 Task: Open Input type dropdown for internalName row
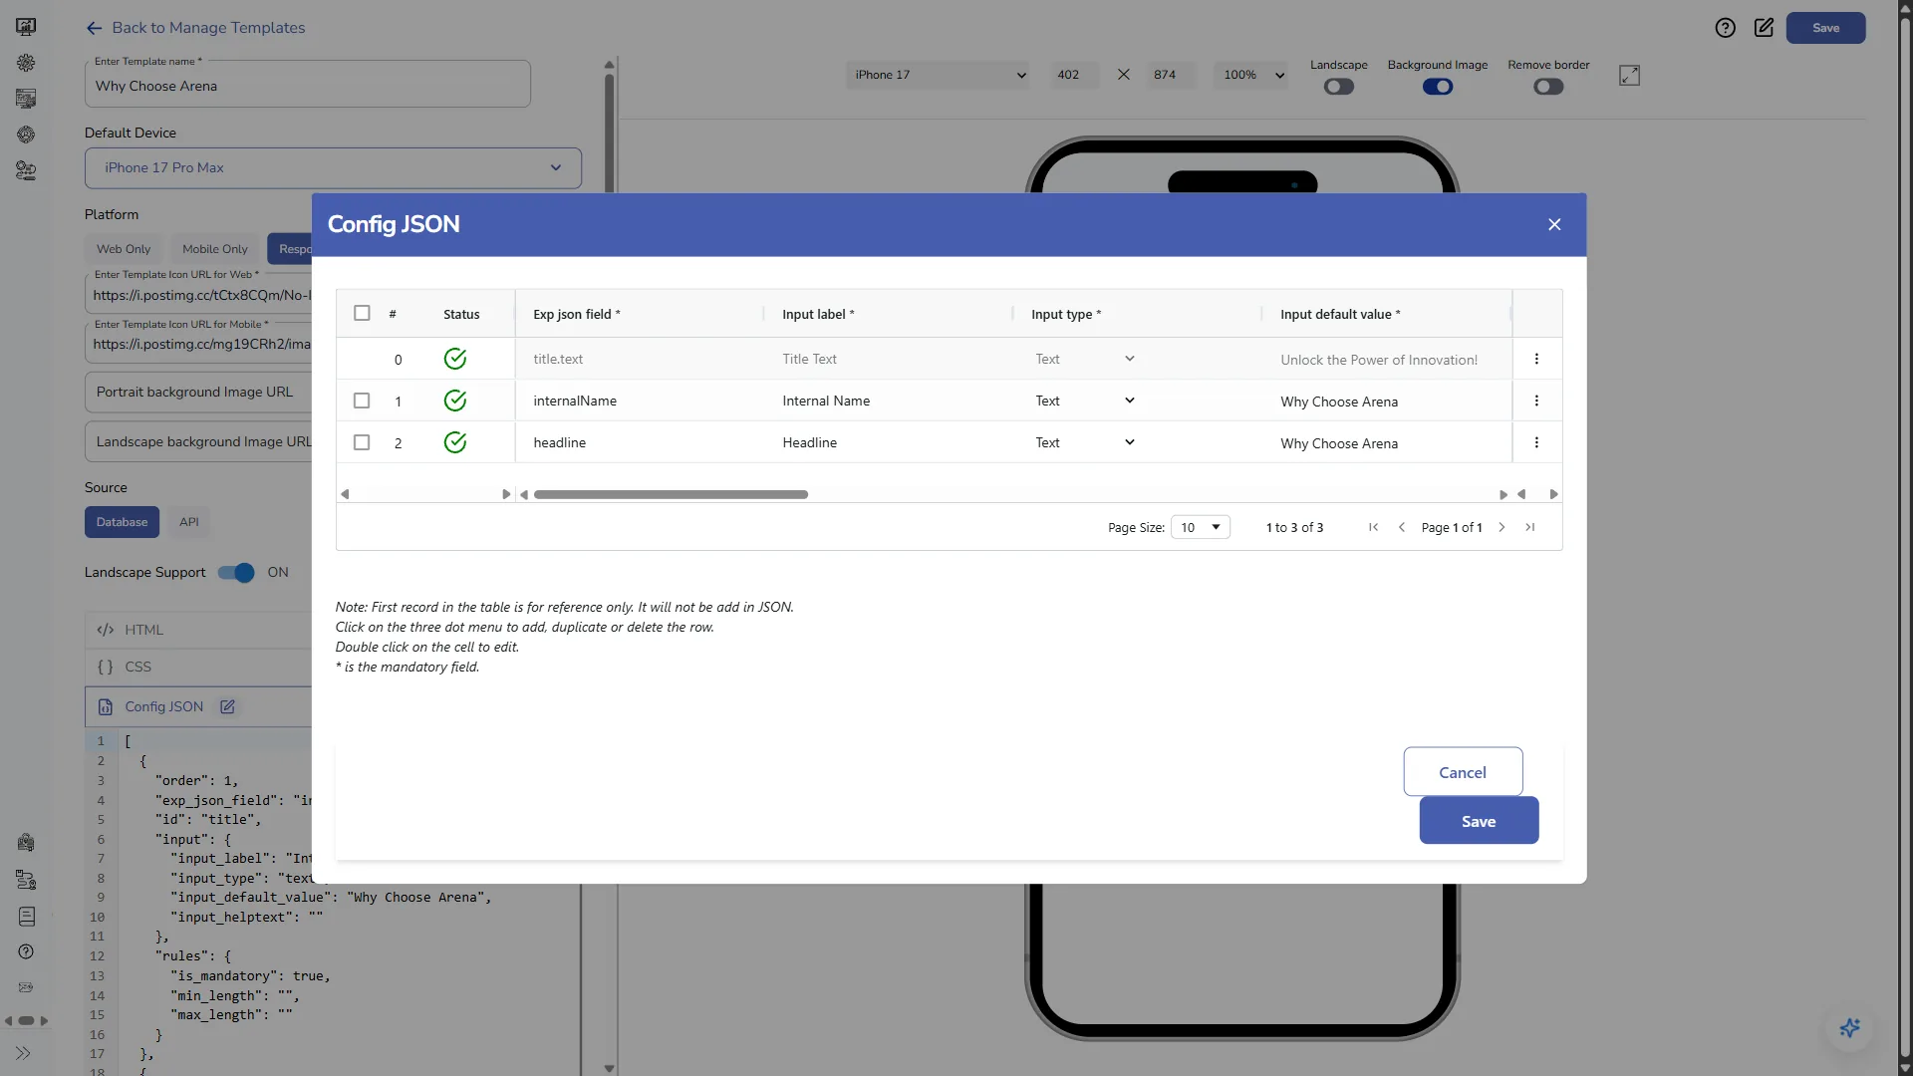(1084, 401)
